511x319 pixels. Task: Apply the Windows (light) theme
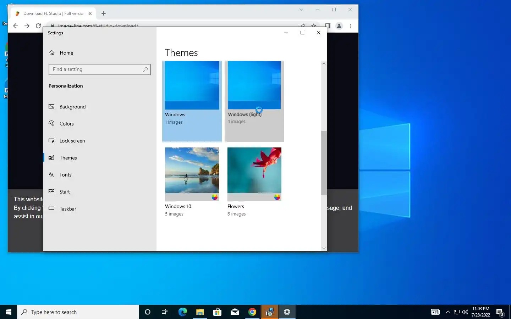(x=254, y=101)
